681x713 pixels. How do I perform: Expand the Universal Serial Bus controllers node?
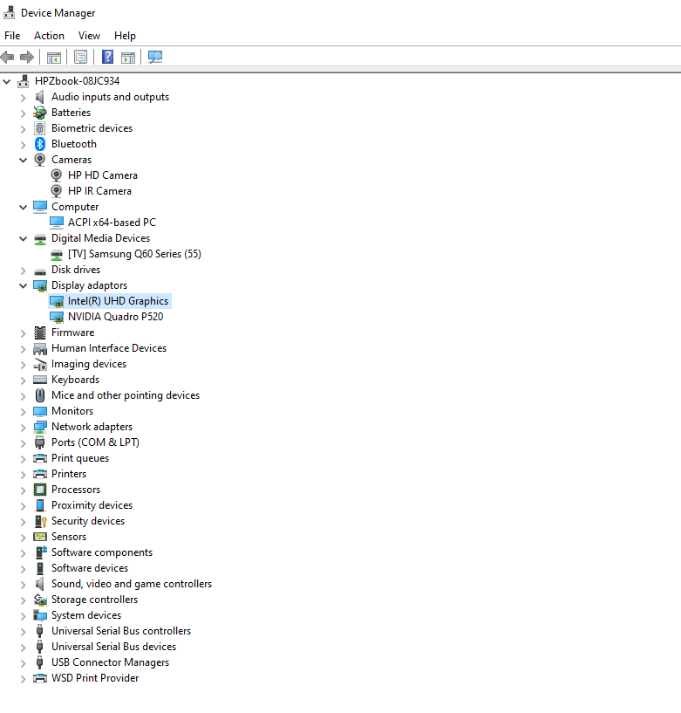[x=24, y=631]
